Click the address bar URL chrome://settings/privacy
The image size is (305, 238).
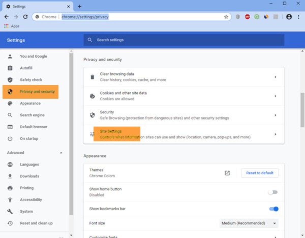pyautogui.click(x=85, y=17)
